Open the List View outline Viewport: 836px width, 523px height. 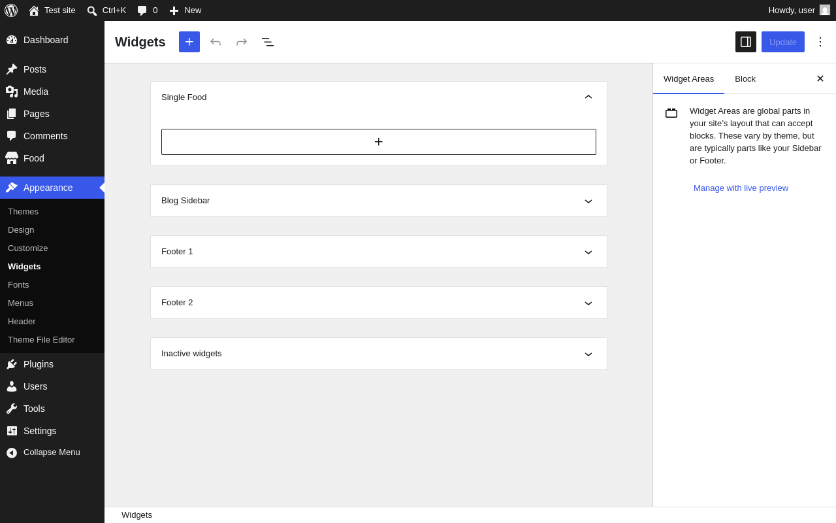[x=268, y=42]
